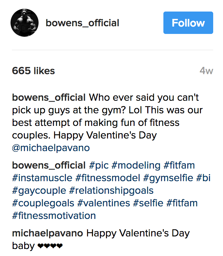Open the @michaelpavano mention in caption
Screen dimensions: 223x256
point(51,148)
